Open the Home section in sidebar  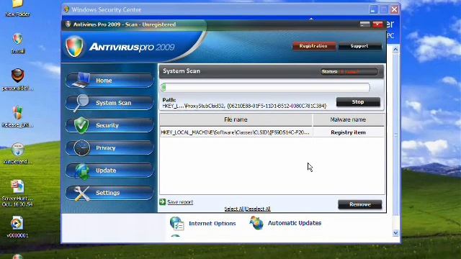[109, 80]
